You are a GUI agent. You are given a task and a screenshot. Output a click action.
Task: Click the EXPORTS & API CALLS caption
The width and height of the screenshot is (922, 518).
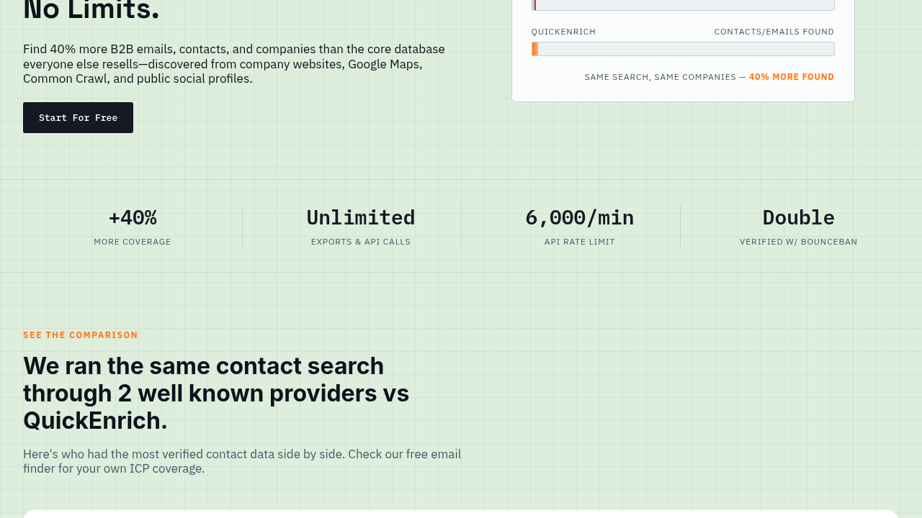click(x=361, y=242)
